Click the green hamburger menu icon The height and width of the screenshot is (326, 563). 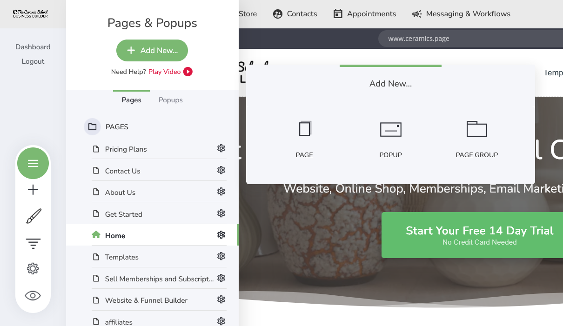point(33,163)
